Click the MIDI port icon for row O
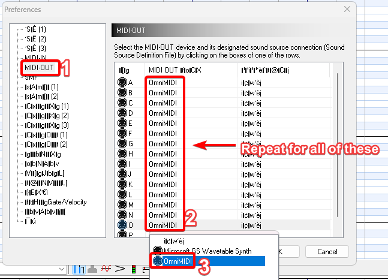This screenshot has width=388, height=280. coord(122,225)
